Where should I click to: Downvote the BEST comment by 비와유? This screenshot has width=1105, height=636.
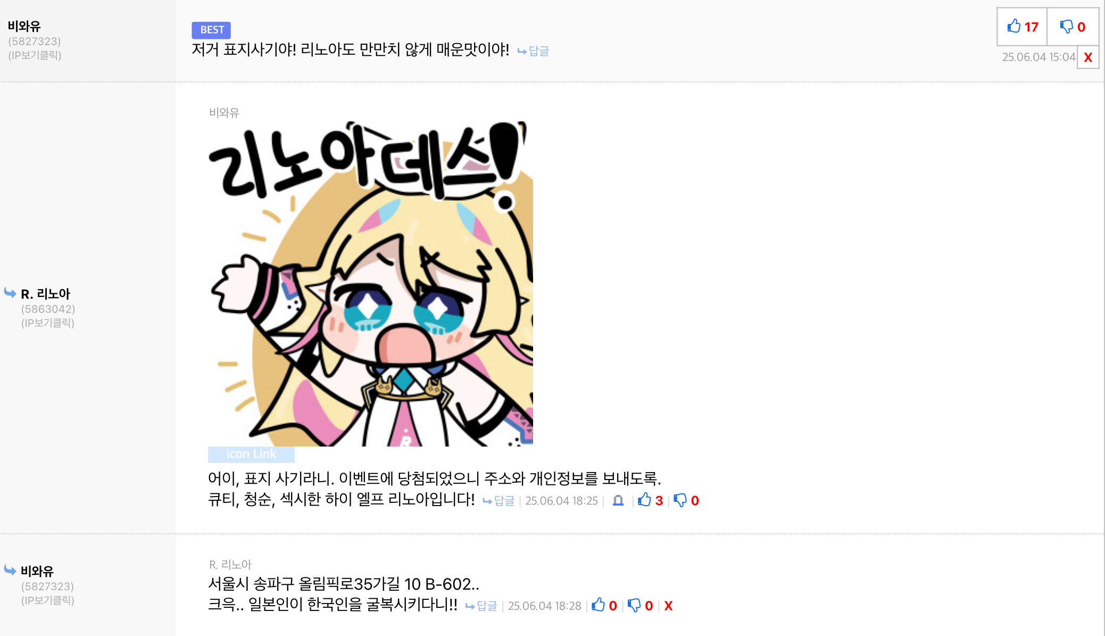click(x=1073, y=27)
